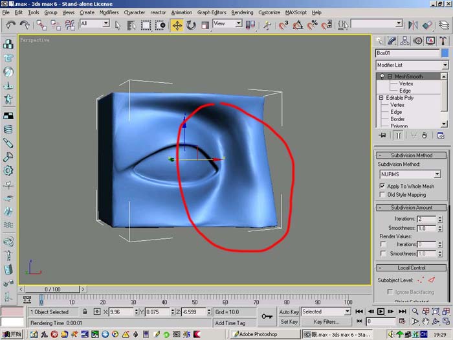Viewport: 453px width, 340px height.
Task: Enable Old Style Mapping checkbox
Action: (x=382, y=194)
